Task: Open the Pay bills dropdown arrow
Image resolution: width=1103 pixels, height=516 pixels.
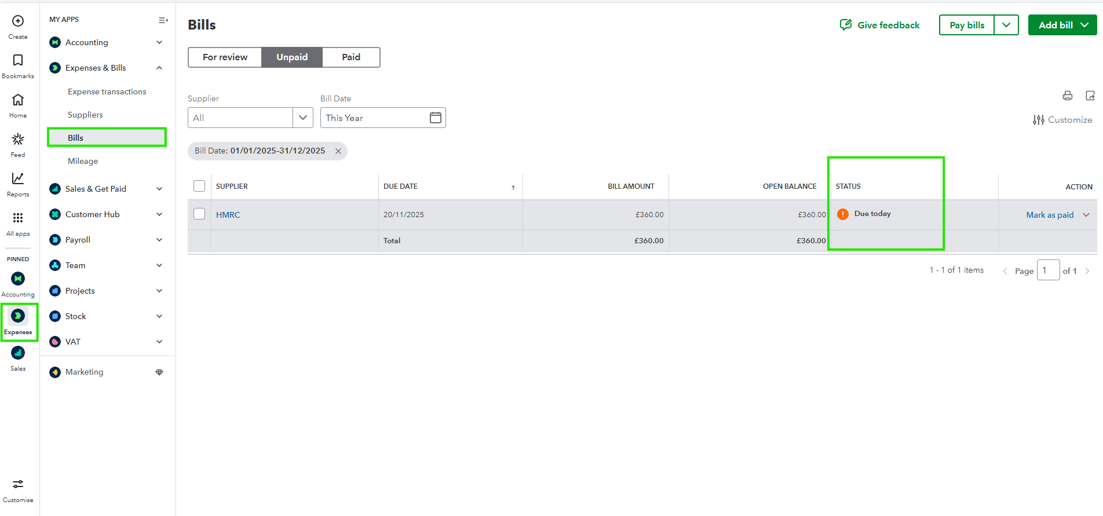Action: point(1006,25)
